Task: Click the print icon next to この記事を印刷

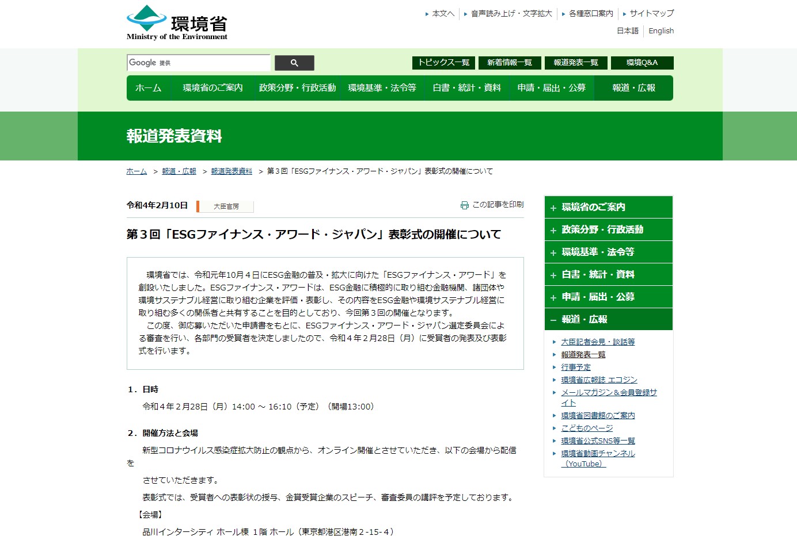Action: (464, 204)
